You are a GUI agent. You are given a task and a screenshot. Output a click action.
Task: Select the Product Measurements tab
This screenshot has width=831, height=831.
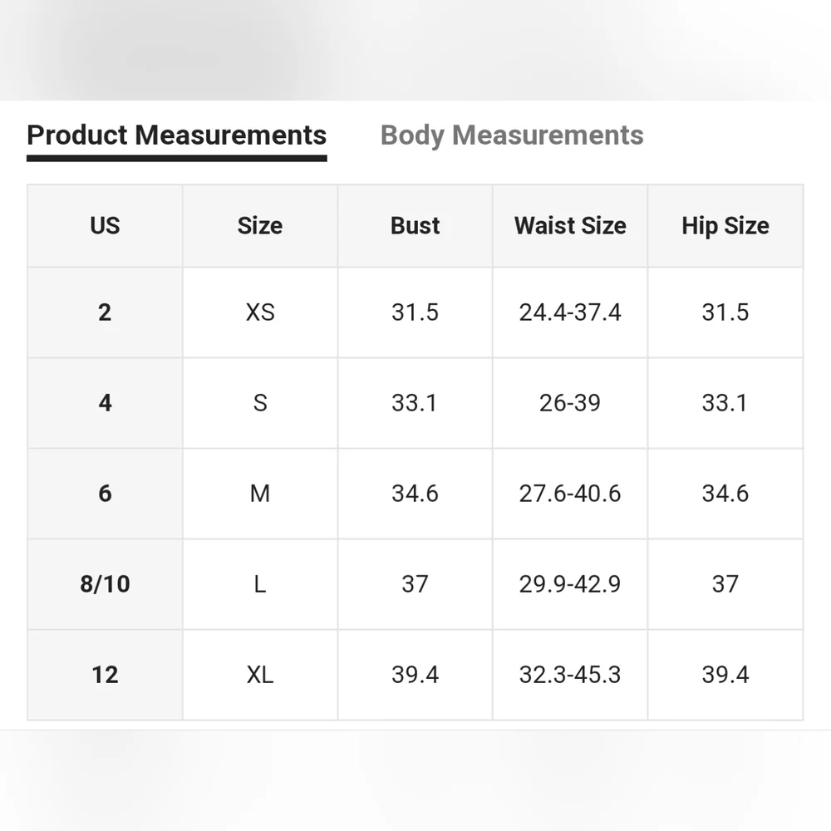(x=176, y=135)
